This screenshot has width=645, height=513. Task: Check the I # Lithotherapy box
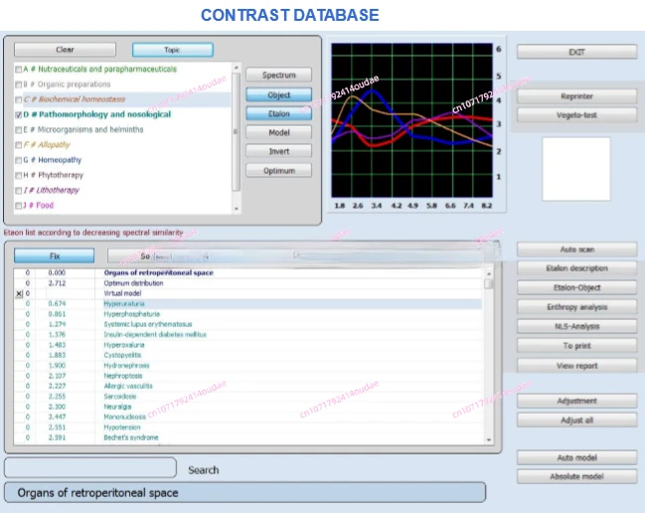pos(18,191)
